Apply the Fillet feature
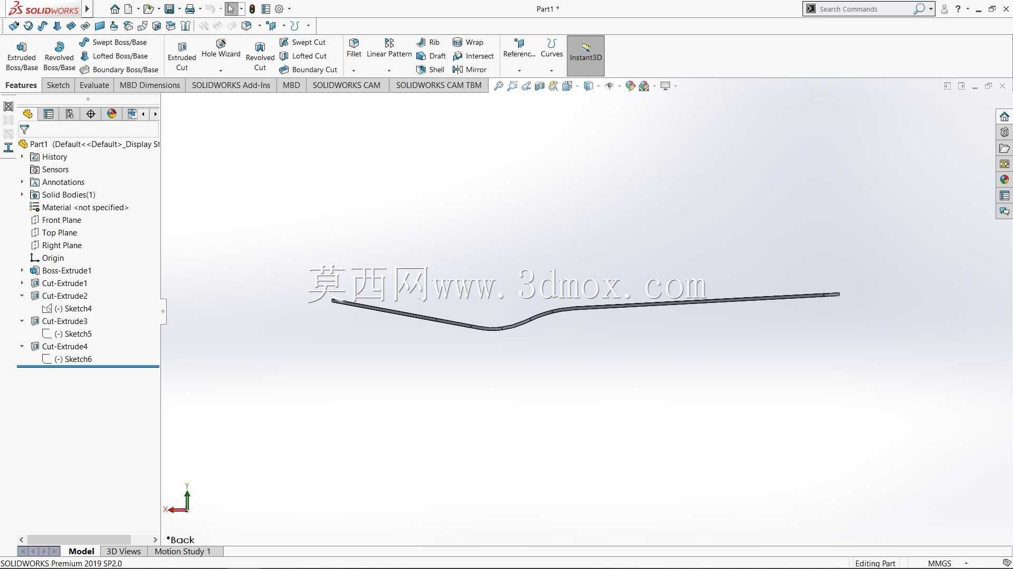The height and width of the screenshot is (569, 1013). coord(354,48)
